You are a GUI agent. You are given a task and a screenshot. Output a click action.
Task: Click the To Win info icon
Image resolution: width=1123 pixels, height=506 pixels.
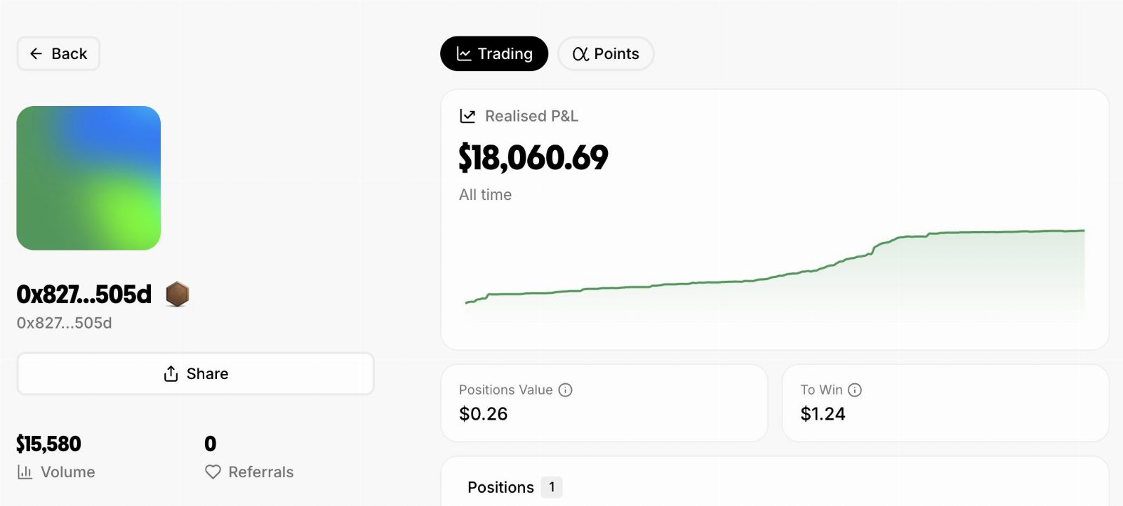[855, 390]
